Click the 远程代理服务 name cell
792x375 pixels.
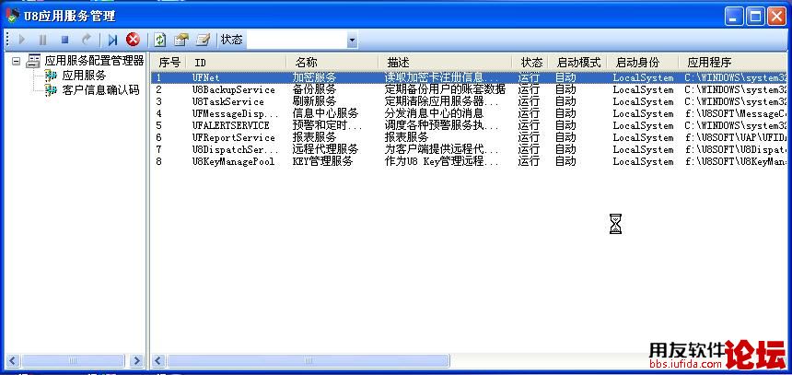coord(325,149)
